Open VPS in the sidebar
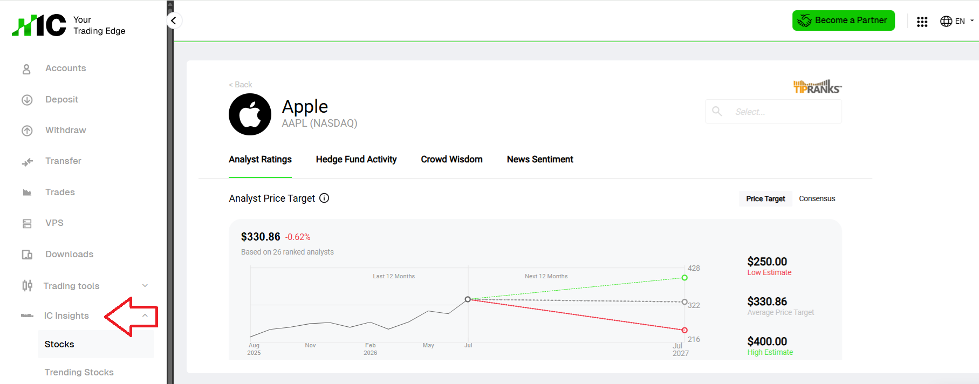The image size is (979, 384). point(54,223)
